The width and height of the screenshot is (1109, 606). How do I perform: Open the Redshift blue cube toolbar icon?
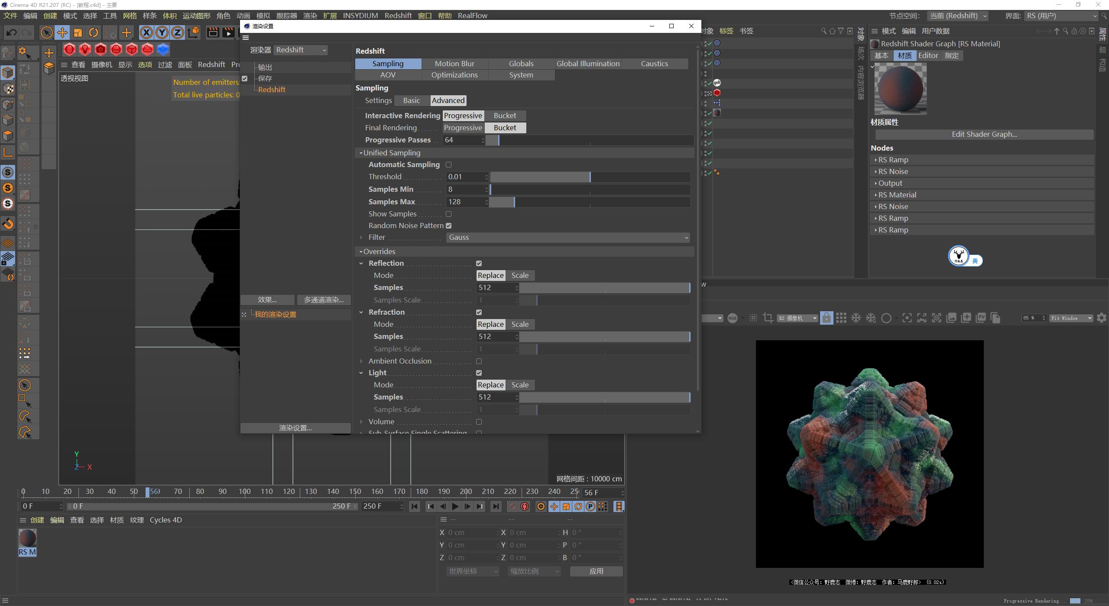162,49
